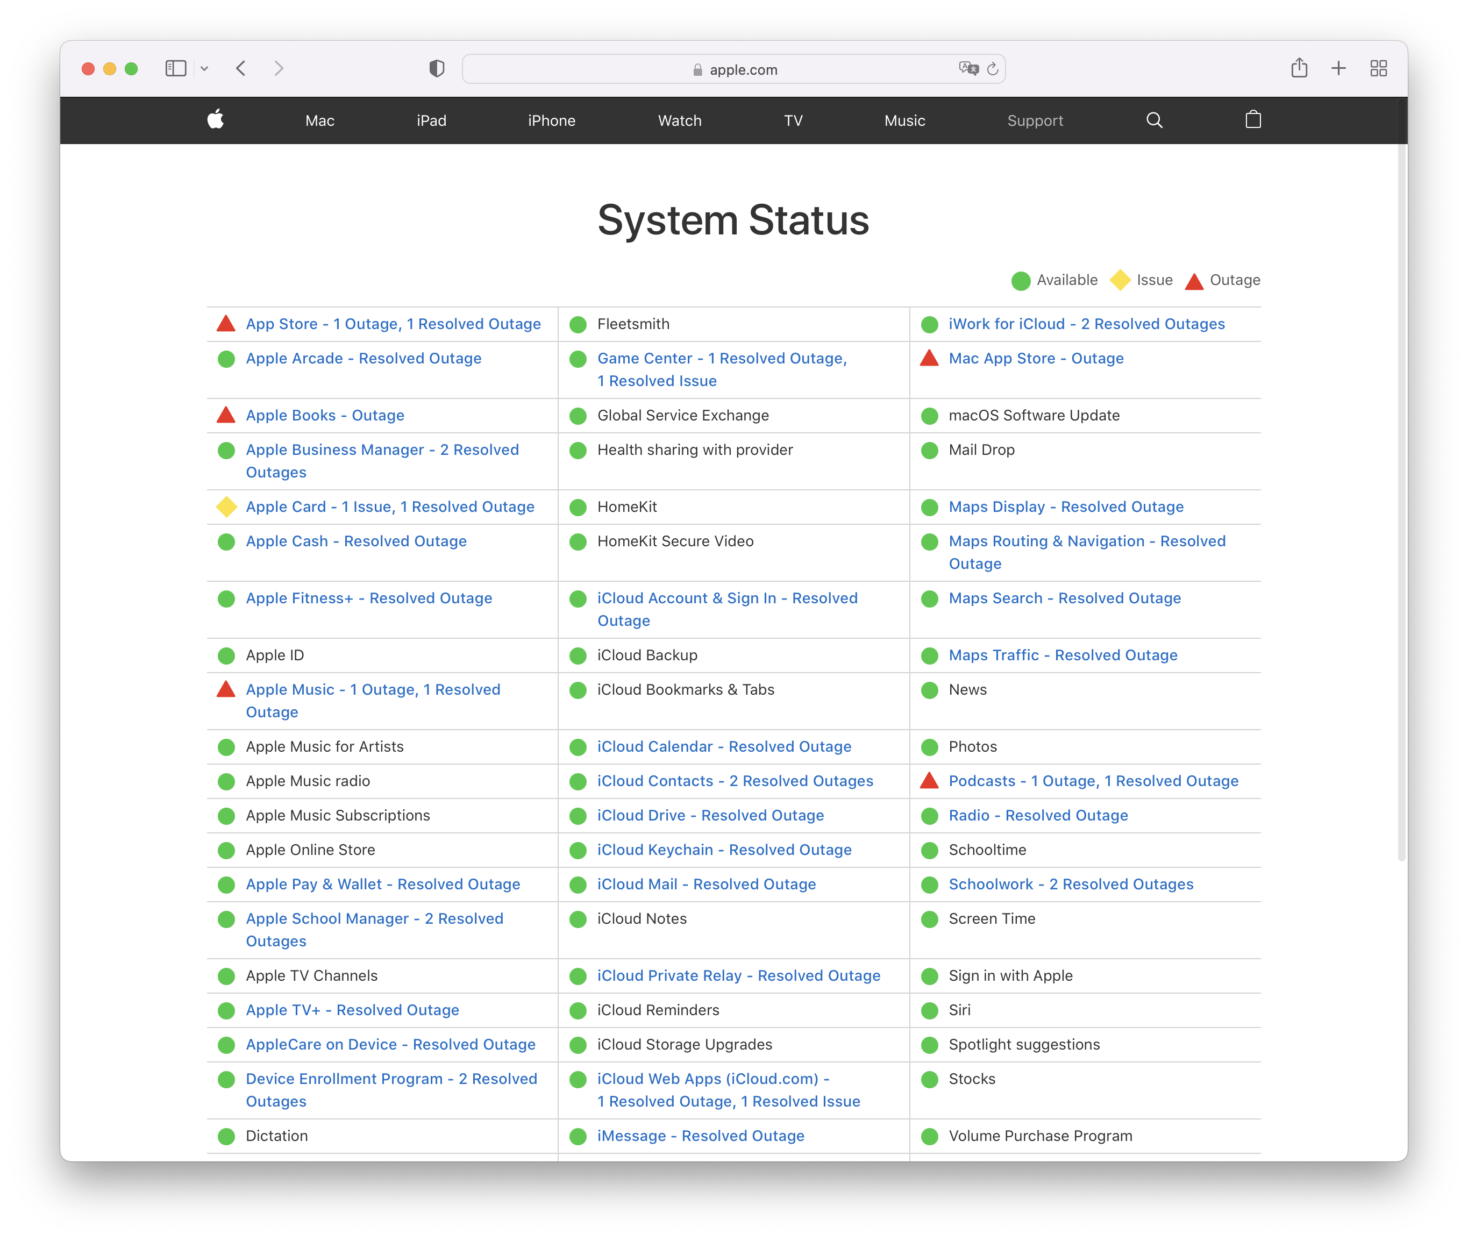Click green status dot beside Fleetsmith
The width and height of the screenshot is (1468, 1241).
tap(578, 324)
